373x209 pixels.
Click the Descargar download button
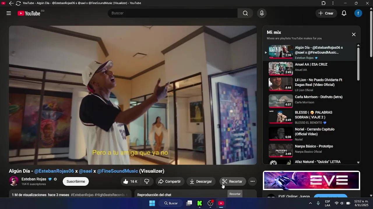tap(201, 181)
